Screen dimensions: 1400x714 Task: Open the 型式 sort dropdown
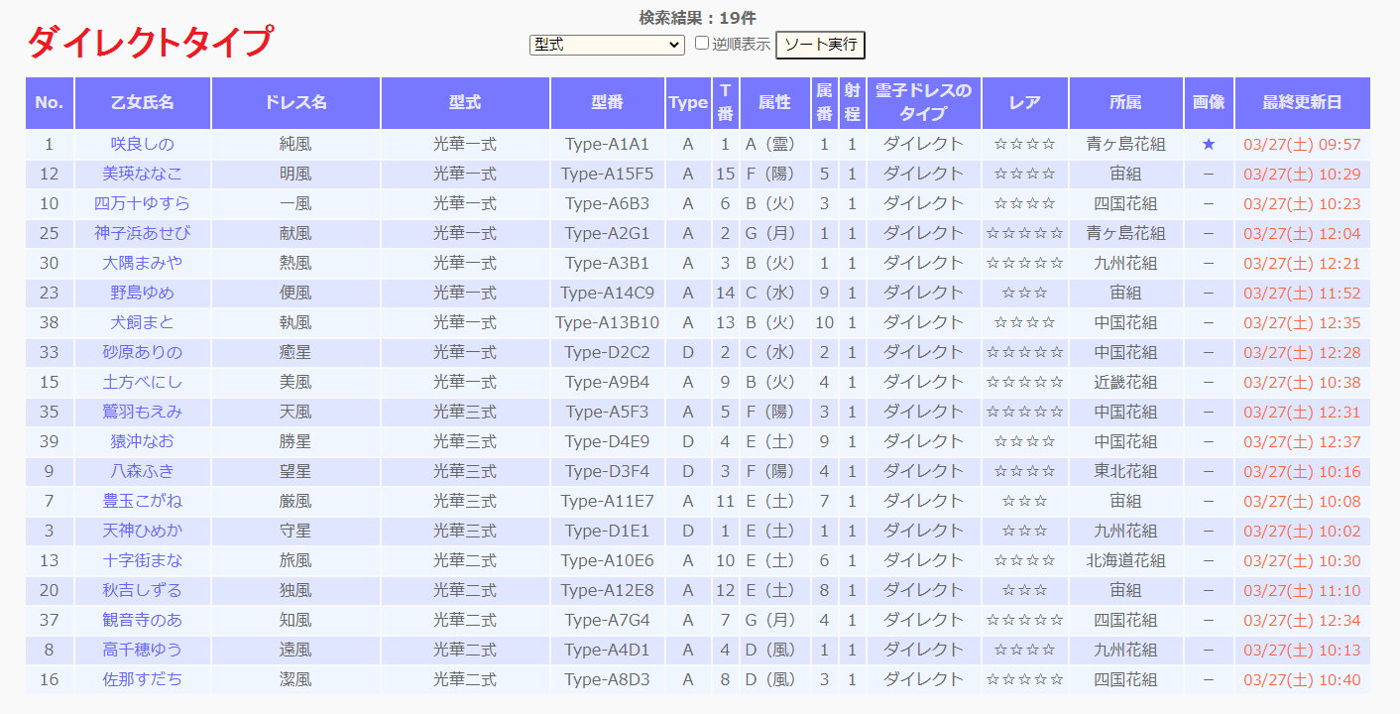pos(607,45)
